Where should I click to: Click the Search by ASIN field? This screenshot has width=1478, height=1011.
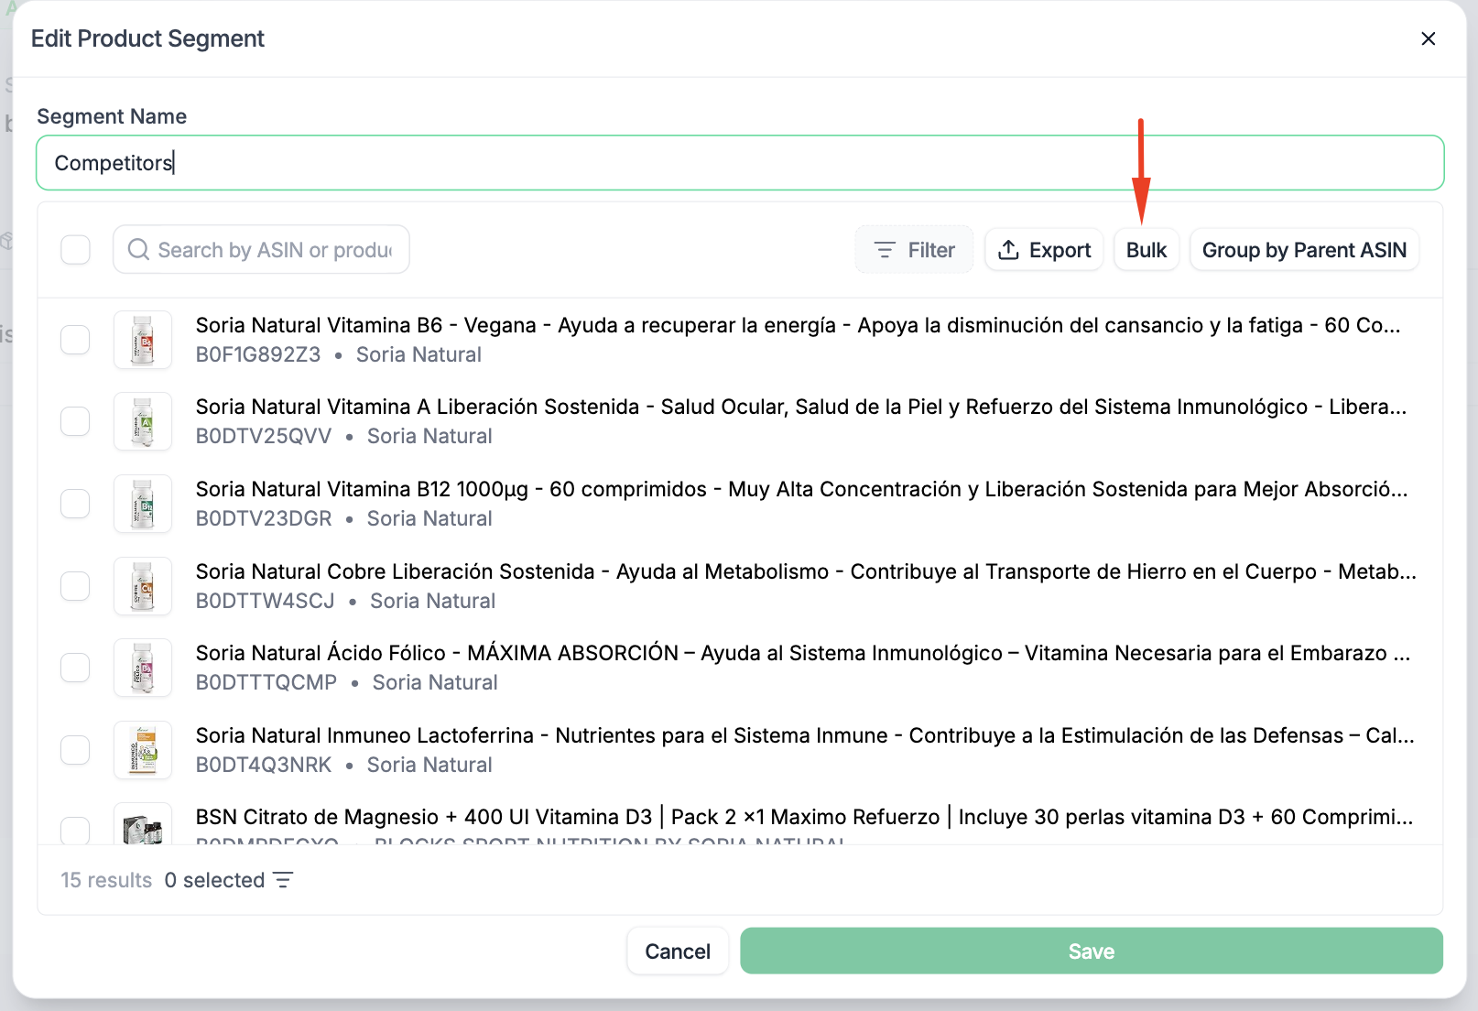[275, 250]
